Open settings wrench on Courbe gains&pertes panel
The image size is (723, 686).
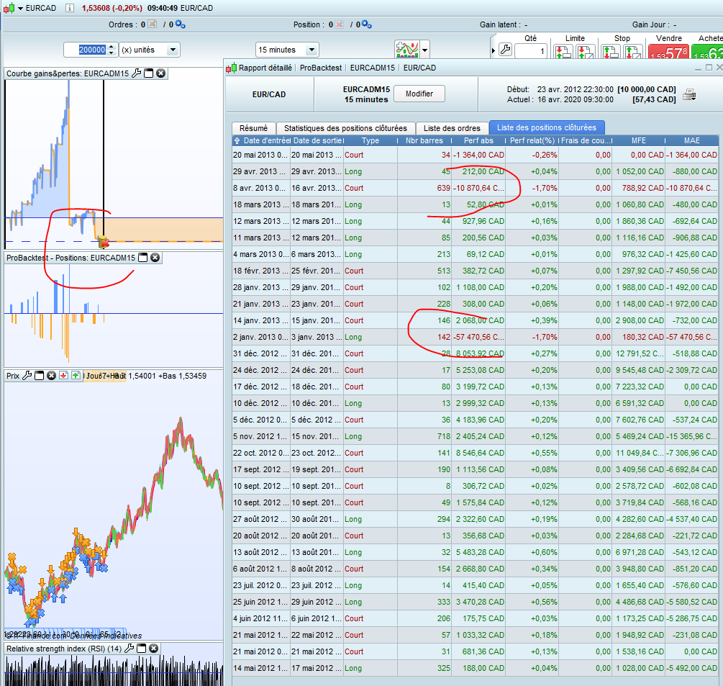point(137,73)
